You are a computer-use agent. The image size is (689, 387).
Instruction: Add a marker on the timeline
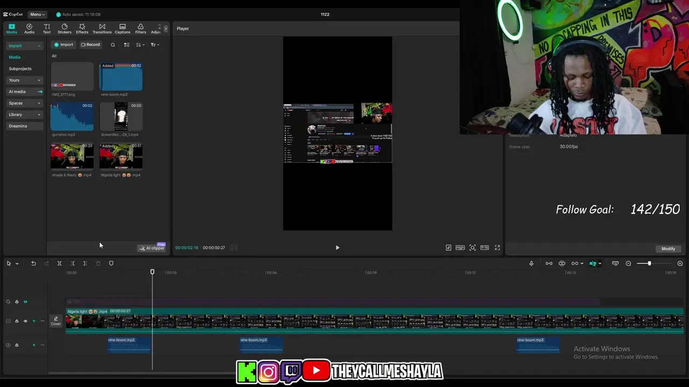111,263
